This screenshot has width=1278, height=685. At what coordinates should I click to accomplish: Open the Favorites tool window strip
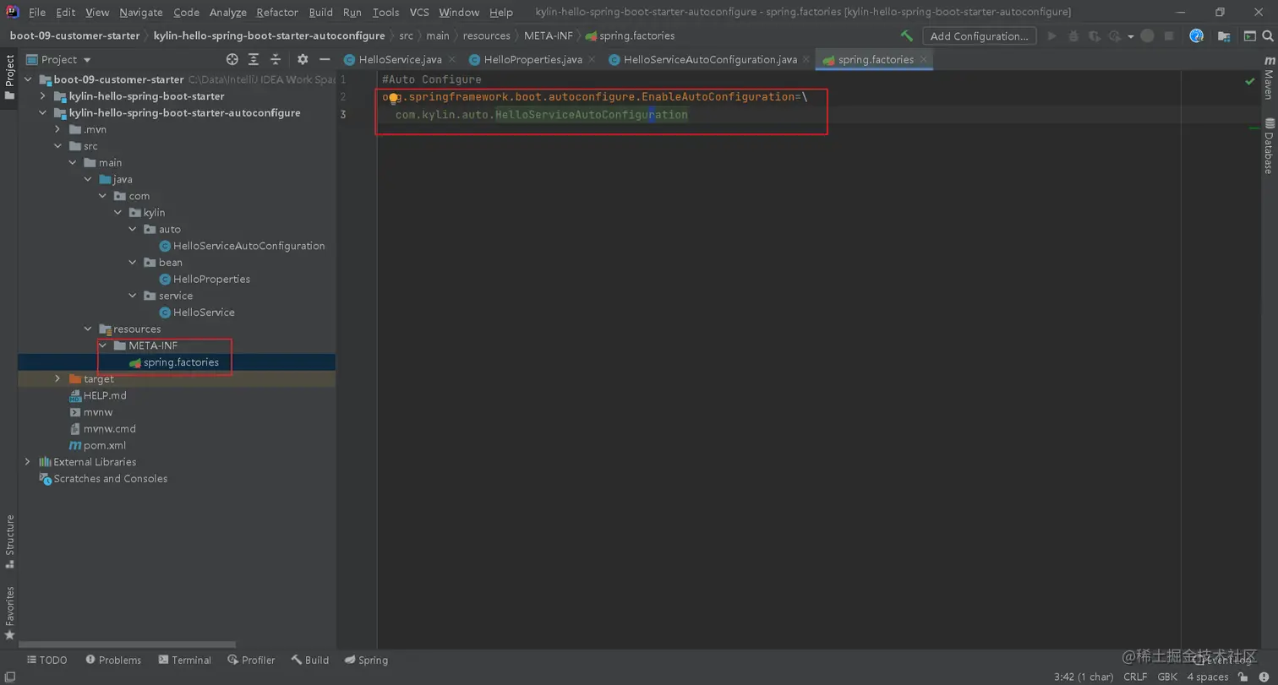(9, 612)
